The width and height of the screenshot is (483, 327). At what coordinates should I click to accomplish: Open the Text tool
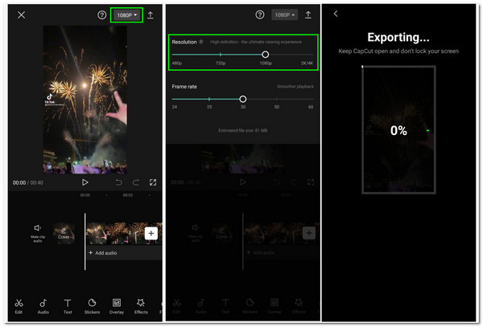[x=68, y=305]
